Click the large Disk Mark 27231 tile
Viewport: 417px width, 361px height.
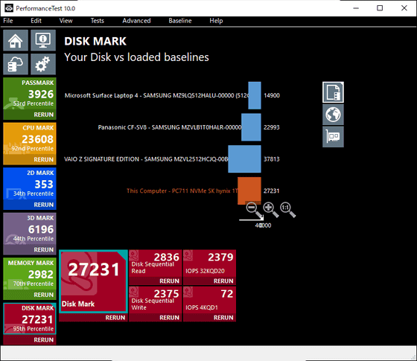coord(93,282)
